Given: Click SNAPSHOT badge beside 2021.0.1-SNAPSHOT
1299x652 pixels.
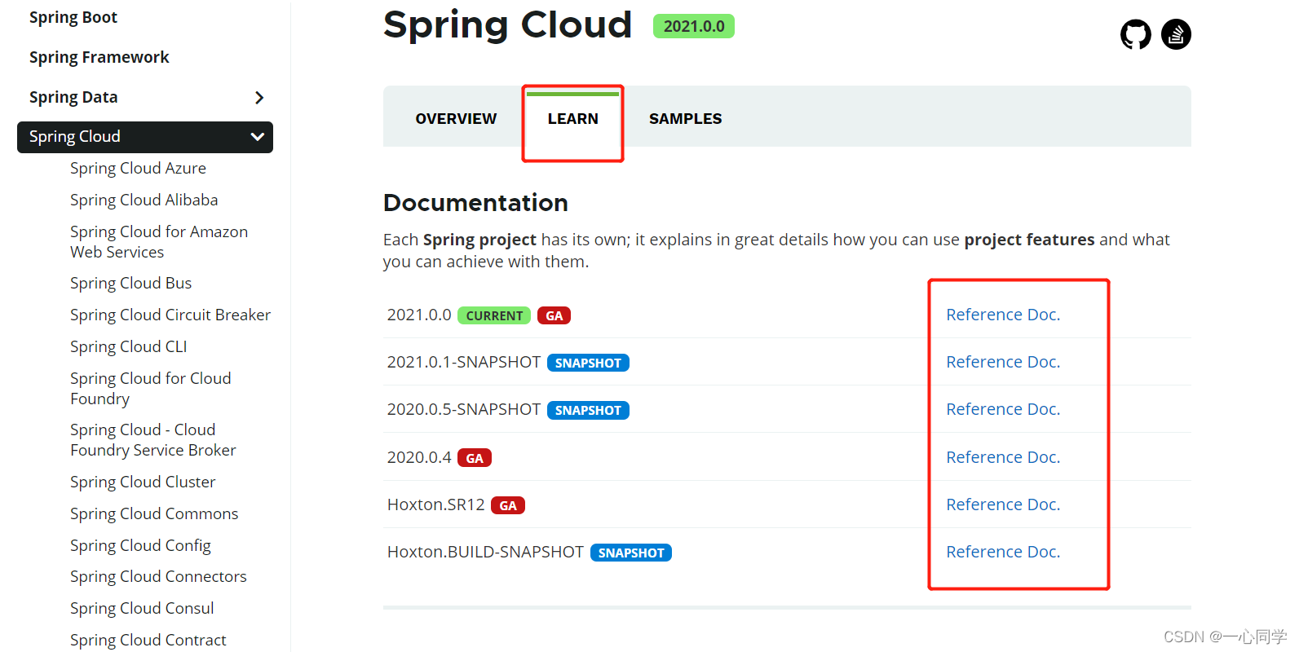Looking at the screenshot, I should pos(588,363).
